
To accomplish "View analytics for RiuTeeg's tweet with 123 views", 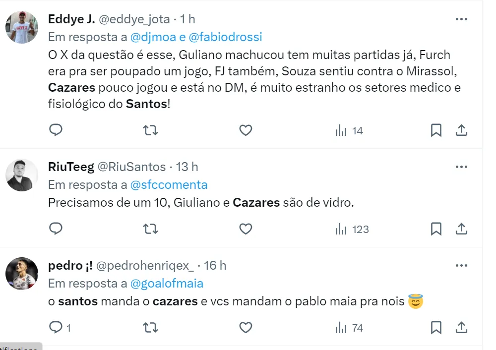I will (x=352, y=229).
